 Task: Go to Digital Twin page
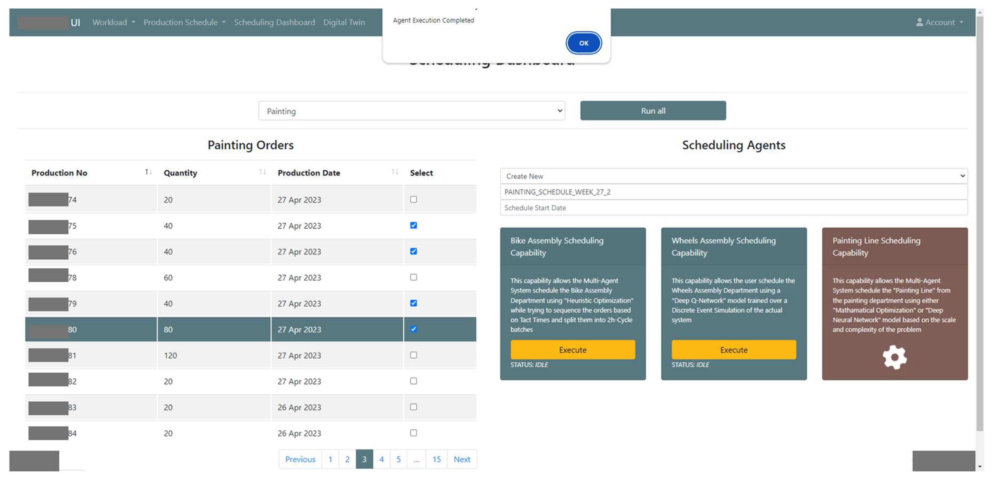(344, 22)
